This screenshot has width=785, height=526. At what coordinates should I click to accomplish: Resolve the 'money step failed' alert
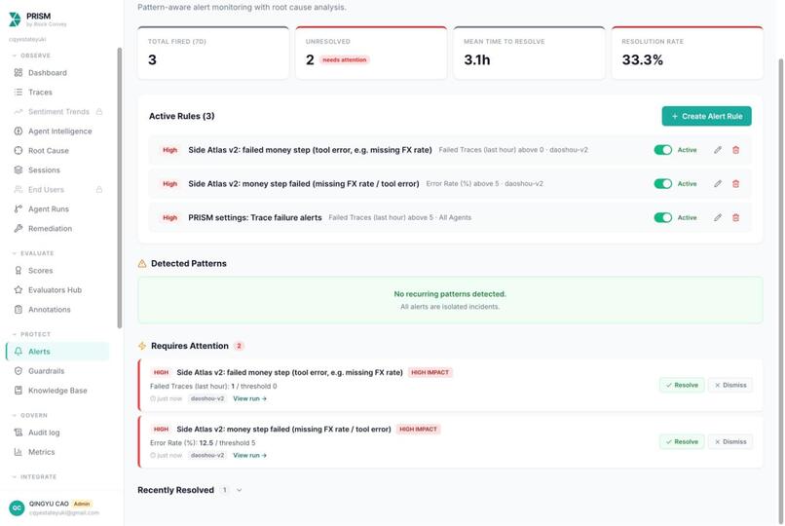pyautogui.click(x=682, y=442)
